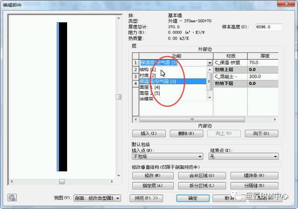298x209 pixels.
Task: Click the 删除(D) button
Action: (x=186, y=134)
